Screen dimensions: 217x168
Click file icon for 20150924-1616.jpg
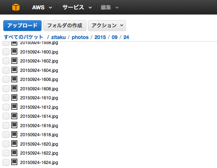click(x=14, y=125)
